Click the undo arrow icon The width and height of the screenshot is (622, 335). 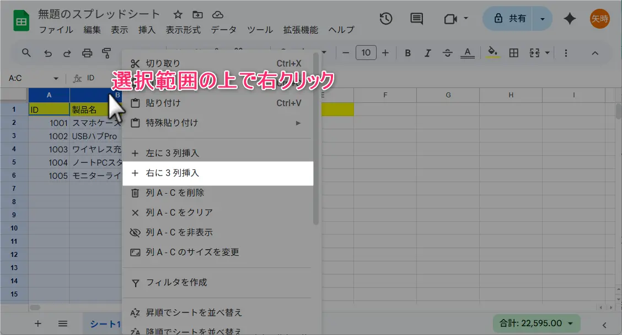[48, 53]
